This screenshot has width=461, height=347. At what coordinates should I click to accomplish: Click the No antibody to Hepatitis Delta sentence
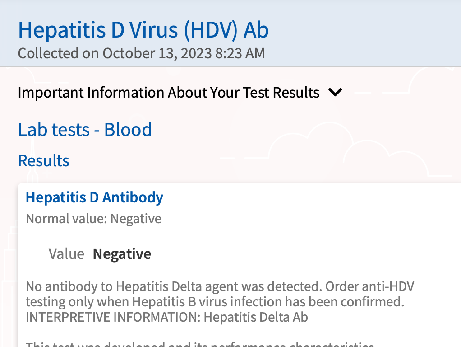tap(174, 286)
